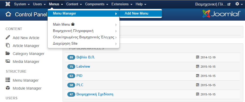Expand the Διαχείρηση Site submenu arrow

(116, 44)
